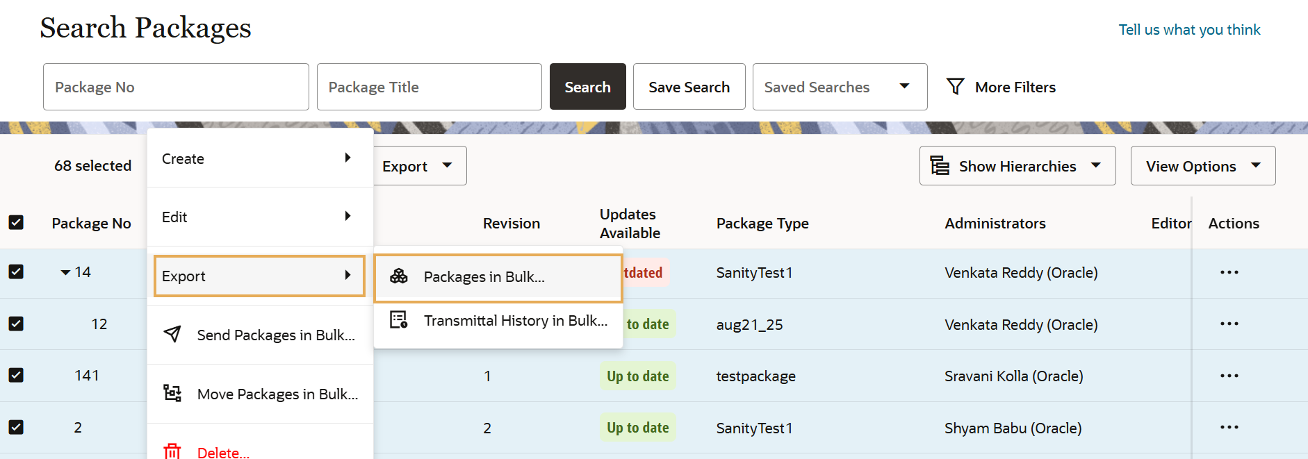Click the Move Packages hierarchy icon
This screenshot has width=1308, height=459.
(172, 394)
